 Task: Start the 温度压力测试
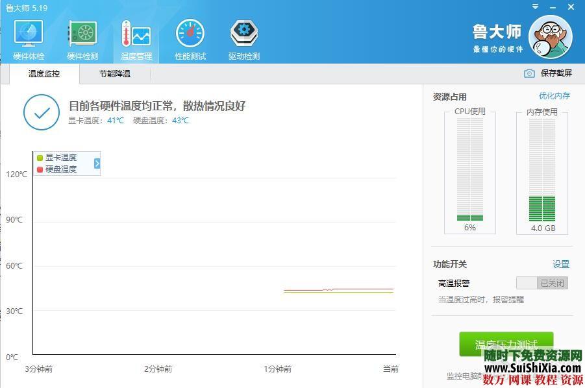(506, 344)
